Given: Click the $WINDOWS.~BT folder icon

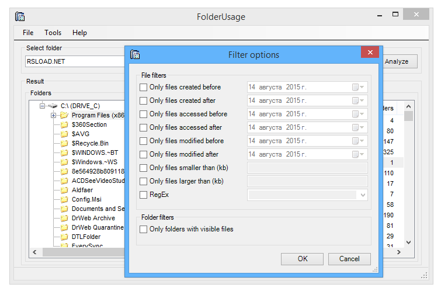Looking at the screenshot, I should [x=64, y=153].
